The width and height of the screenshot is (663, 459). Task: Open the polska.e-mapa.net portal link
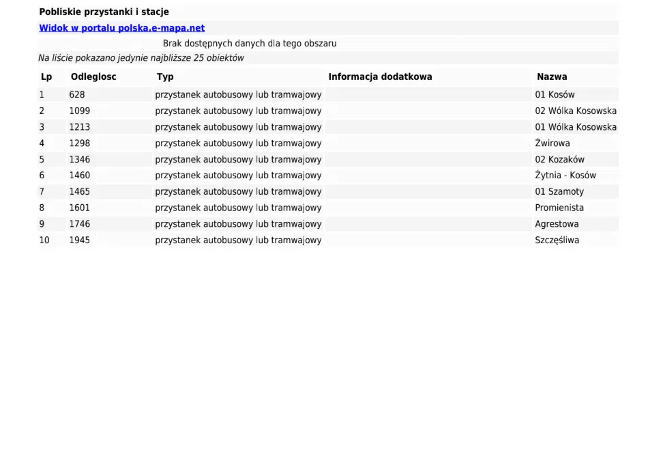click(x=121, y=28)
